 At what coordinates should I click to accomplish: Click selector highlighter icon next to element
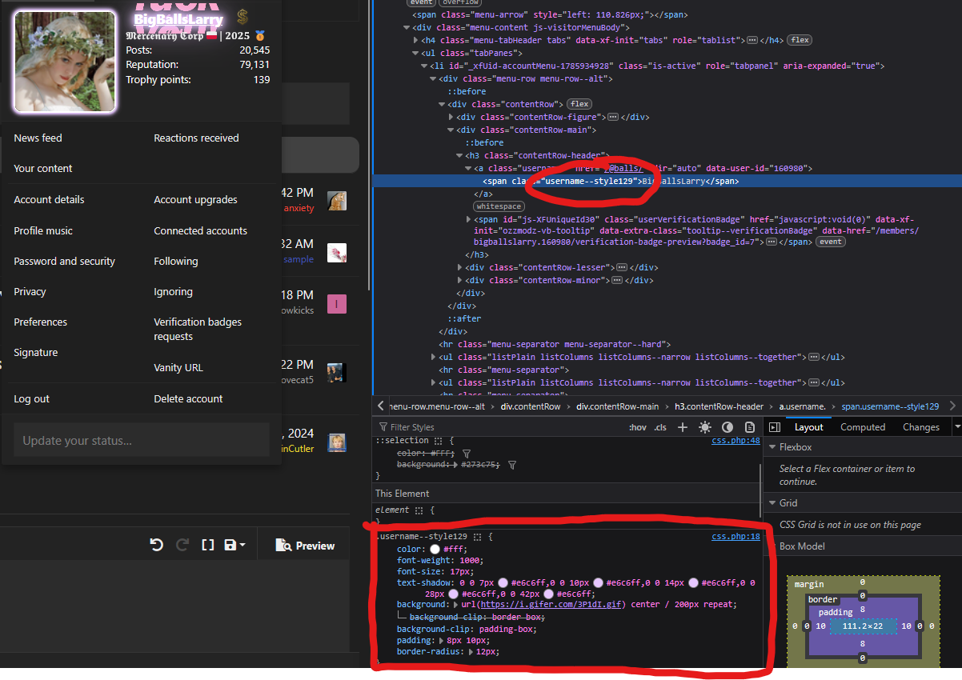[x=418, y=510]
